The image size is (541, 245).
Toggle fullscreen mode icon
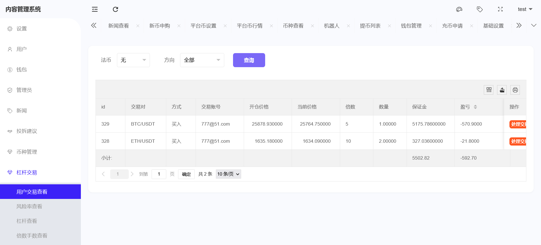click(500, 9)
